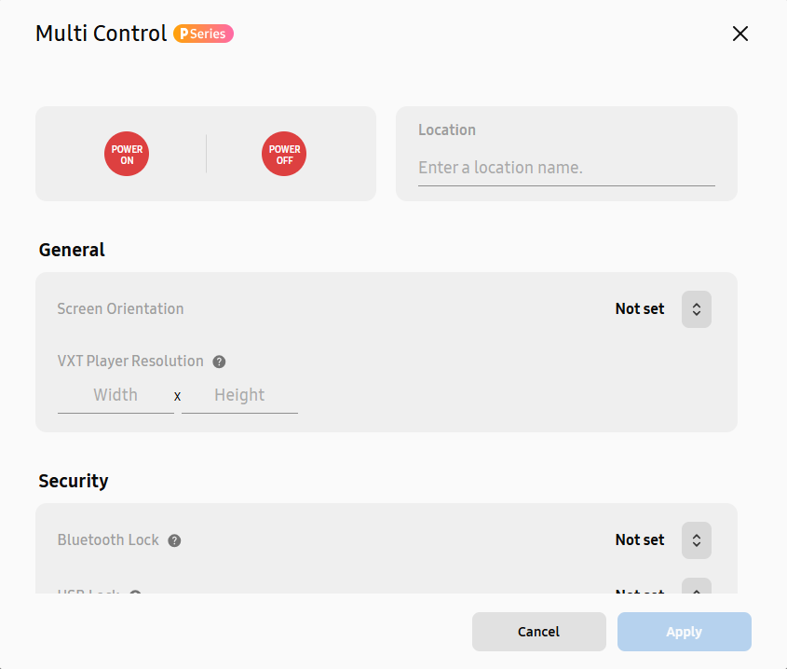Click the red Power Off button
Screen dimensions: 787x669
(x=284, y=154)
